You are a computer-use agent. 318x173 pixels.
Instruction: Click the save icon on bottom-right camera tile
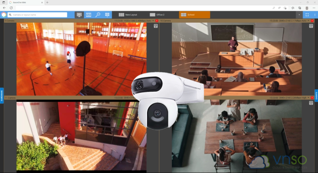click(311, 103)
